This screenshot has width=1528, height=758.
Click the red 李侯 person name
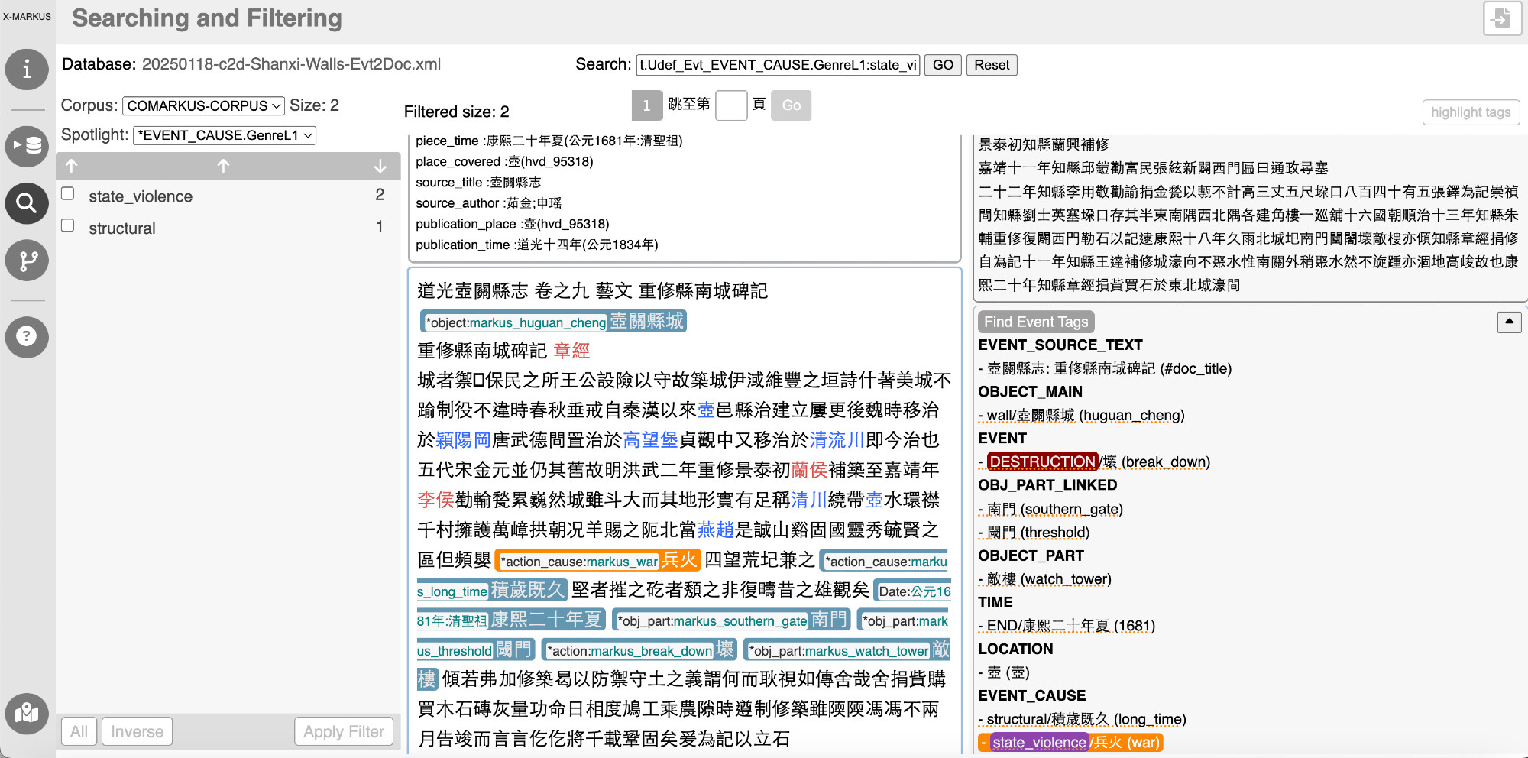[435, 500]
